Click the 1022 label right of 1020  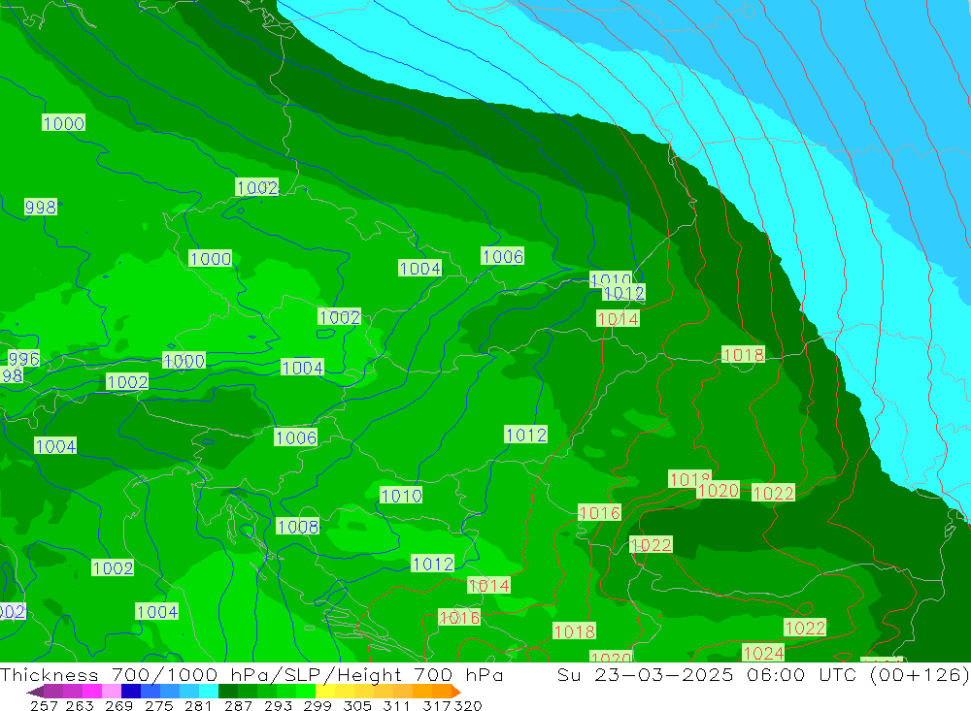773,493
